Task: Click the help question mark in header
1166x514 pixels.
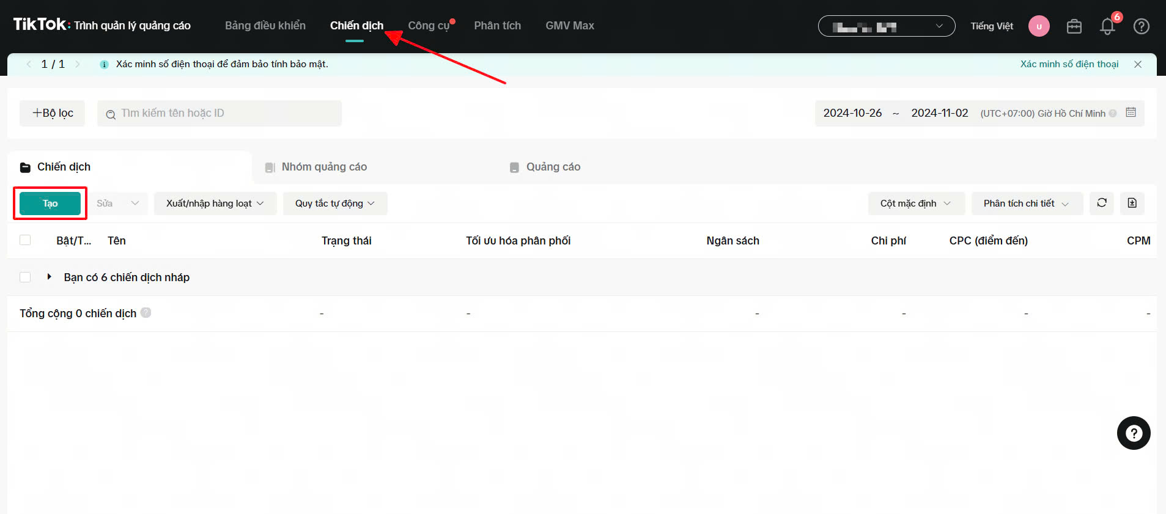Action: 1141,26
